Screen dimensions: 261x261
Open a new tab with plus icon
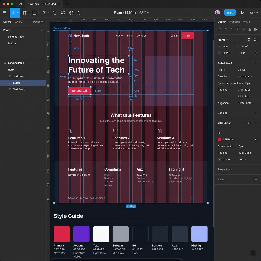pyautogui.click(x=67, y=4)
